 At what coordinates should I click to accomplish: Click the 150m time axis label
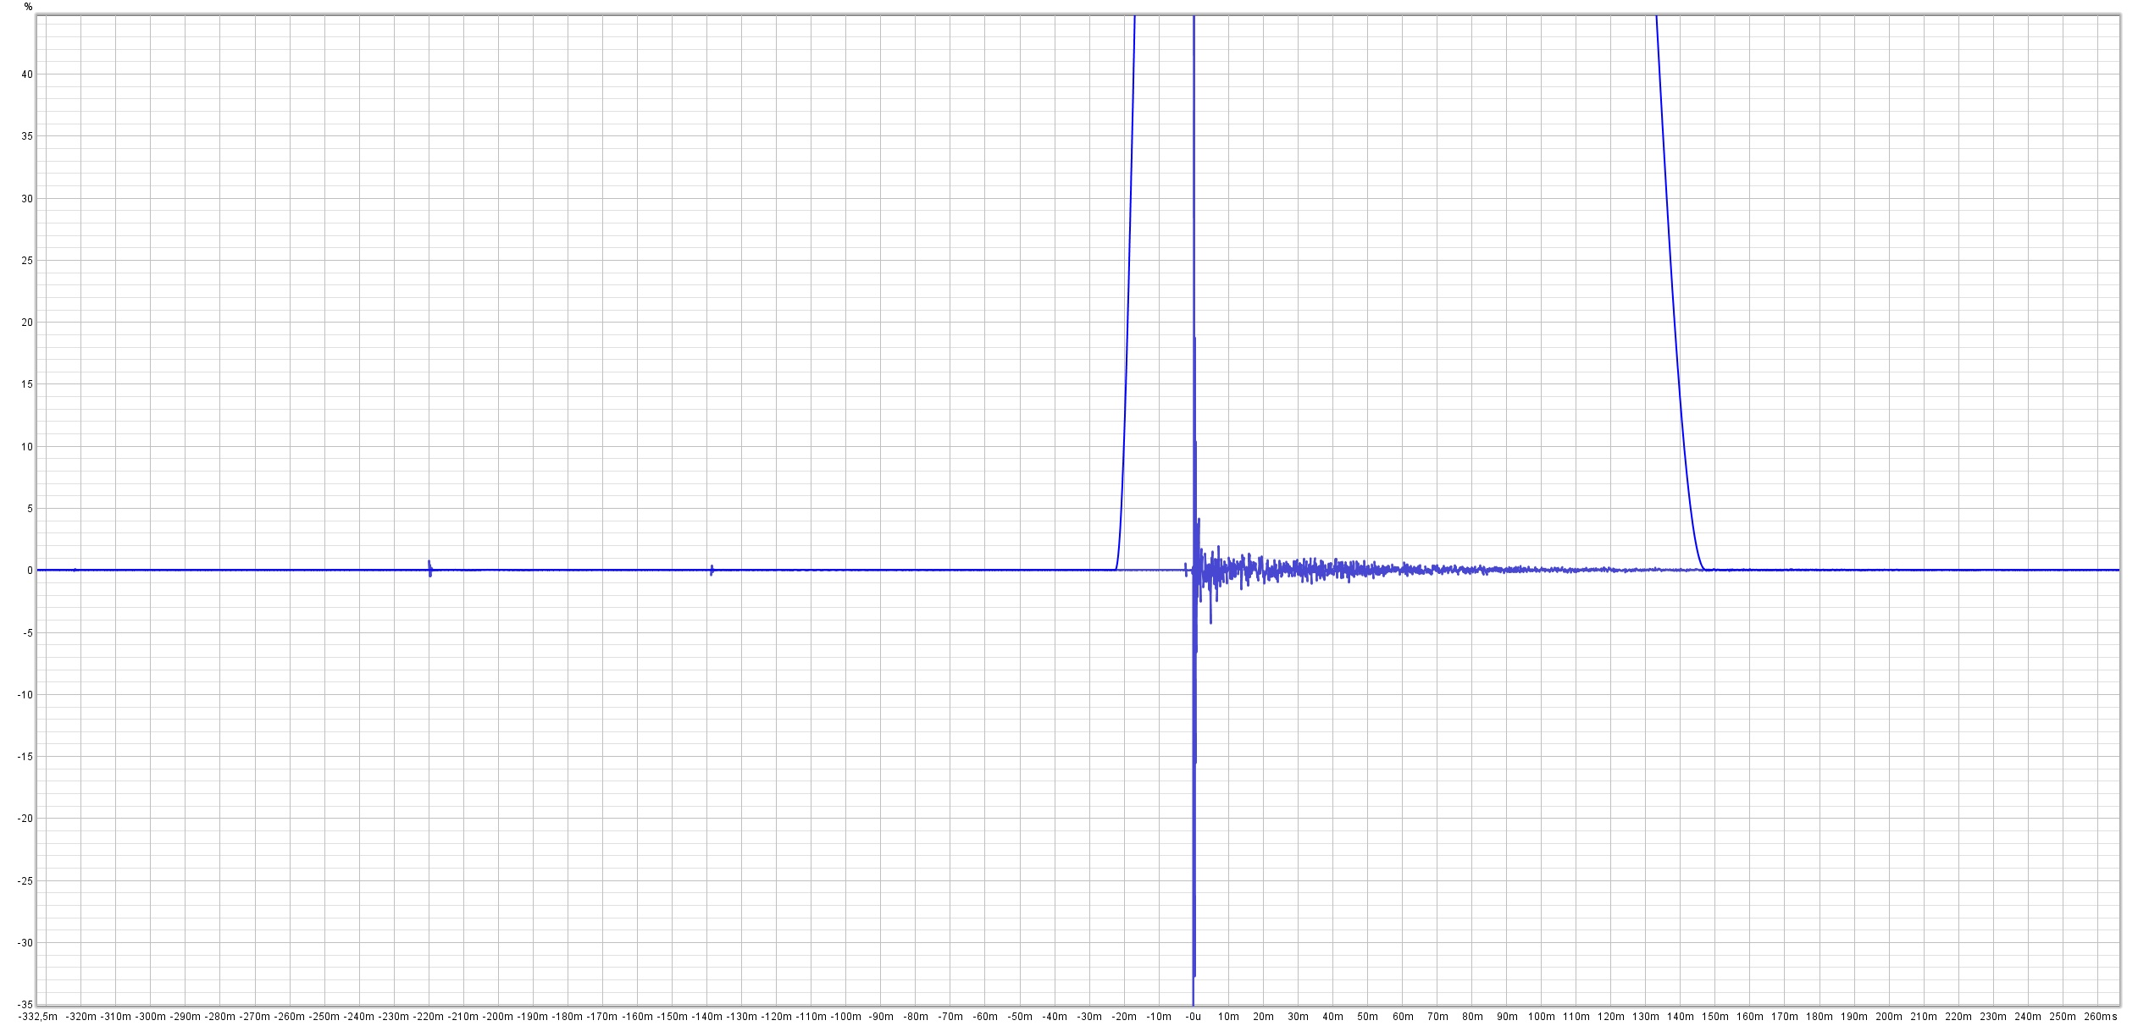1715,1017
